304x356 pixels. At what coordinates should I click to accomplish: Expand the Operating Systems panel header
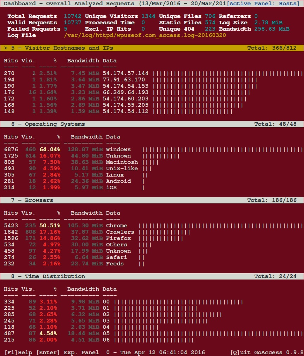coord(152,124)
